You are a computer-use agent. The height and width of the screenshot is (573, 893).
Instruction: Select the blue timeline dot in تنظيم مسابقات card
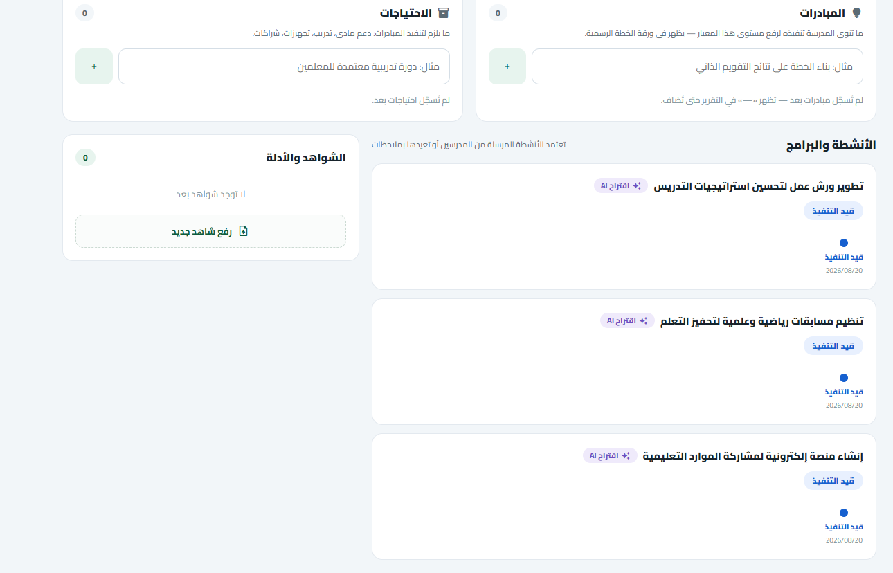(844, 378)
